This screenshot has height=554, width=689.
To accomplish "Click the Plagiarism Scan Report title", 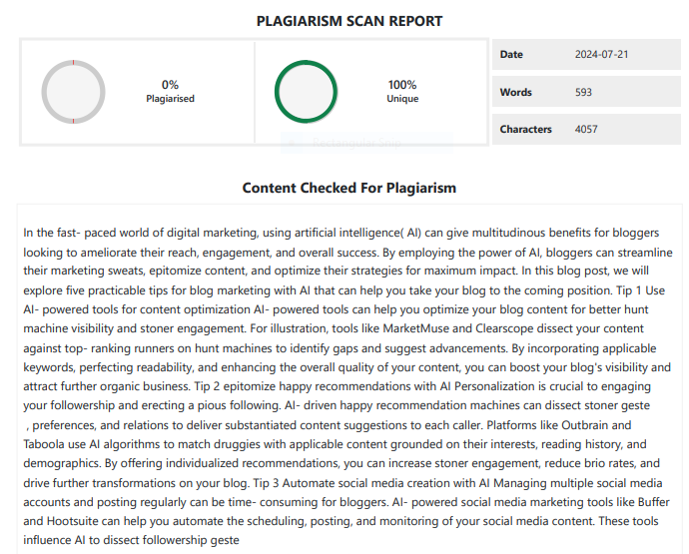I will (349, 21).
